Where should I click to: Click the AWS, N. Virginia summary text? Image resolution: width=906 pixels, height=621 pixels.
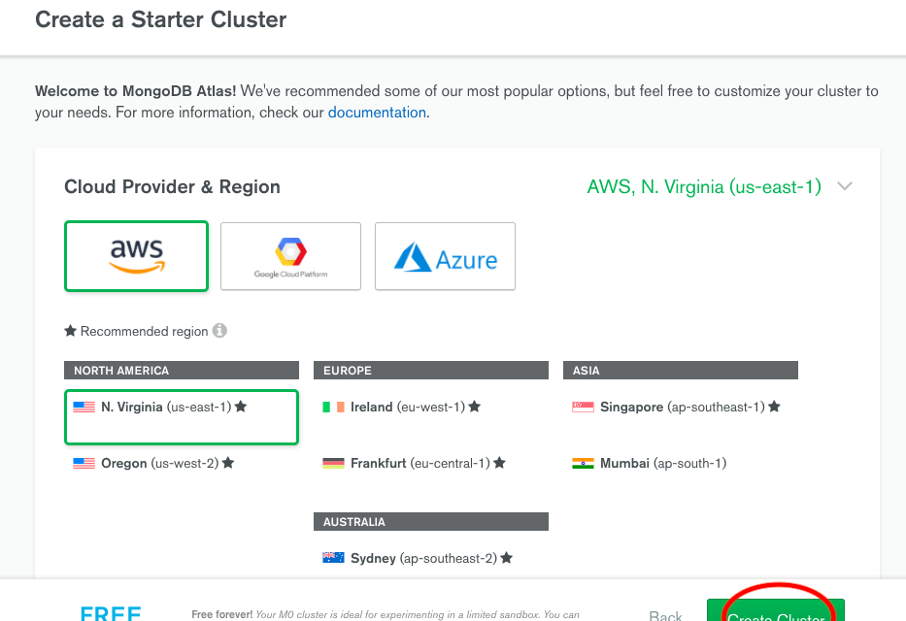tap(704, 187)
